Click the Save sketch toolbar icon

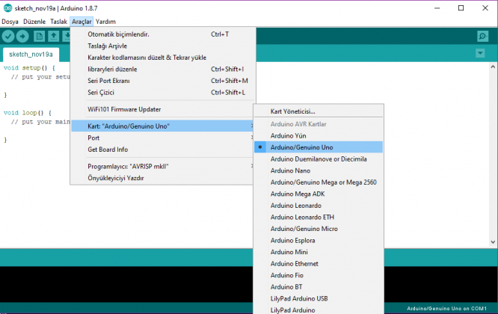point(67,36)
